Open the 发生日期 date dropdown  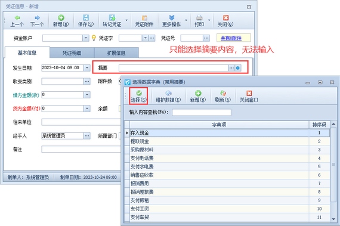coord(87,68)
